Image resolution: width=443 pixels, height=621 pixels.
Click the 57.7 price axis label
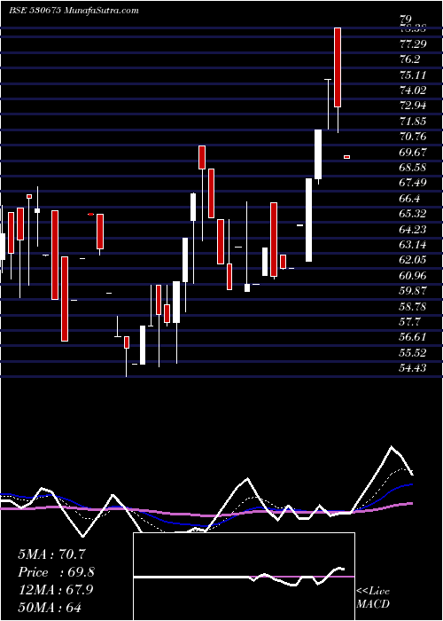[409, 322]
